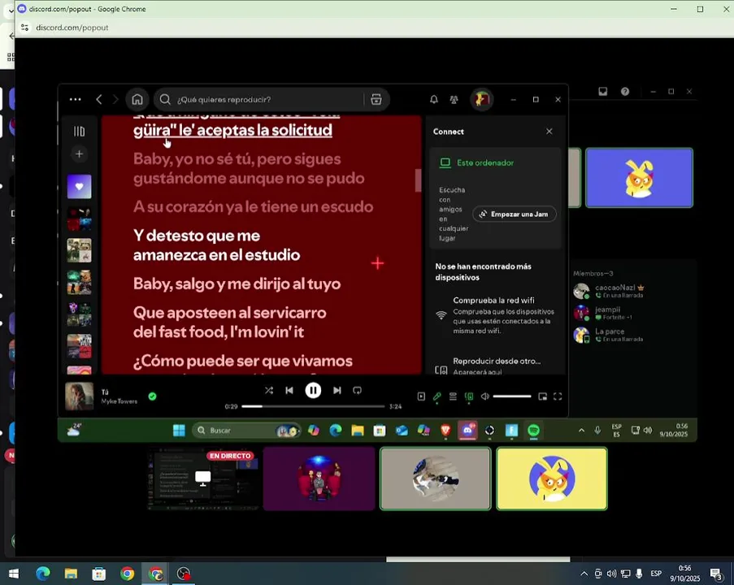Toggle lyrics microphone icon
This screenshot has width=734, height=585.
point(436,396)
